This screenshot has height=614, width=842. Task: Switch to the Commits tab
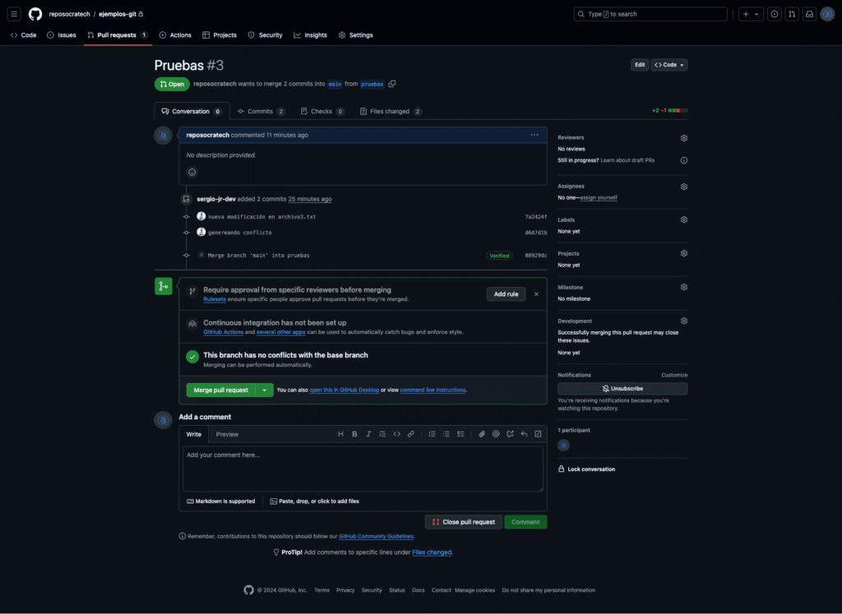261,112
